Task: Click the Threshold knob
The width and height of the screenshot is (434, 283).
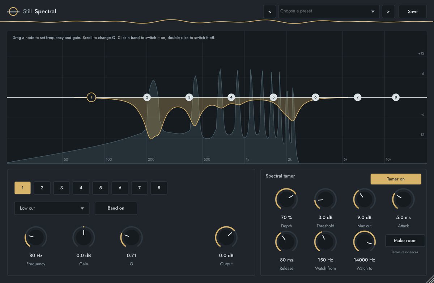Action: coord(325,199)
